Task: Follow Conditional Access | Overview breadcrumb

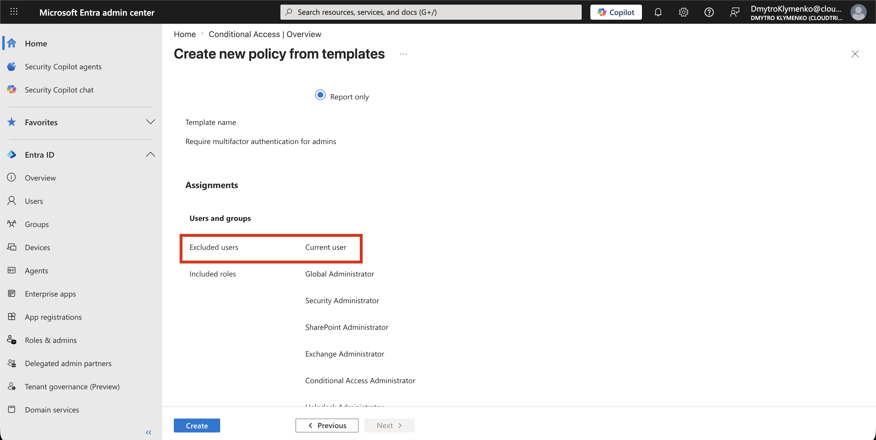Action: click(x=265, y=34)
